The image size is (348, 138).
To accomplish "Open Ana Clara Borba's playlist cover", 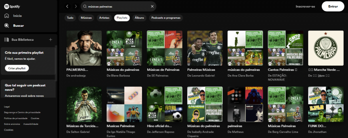I will click(245, 48).
